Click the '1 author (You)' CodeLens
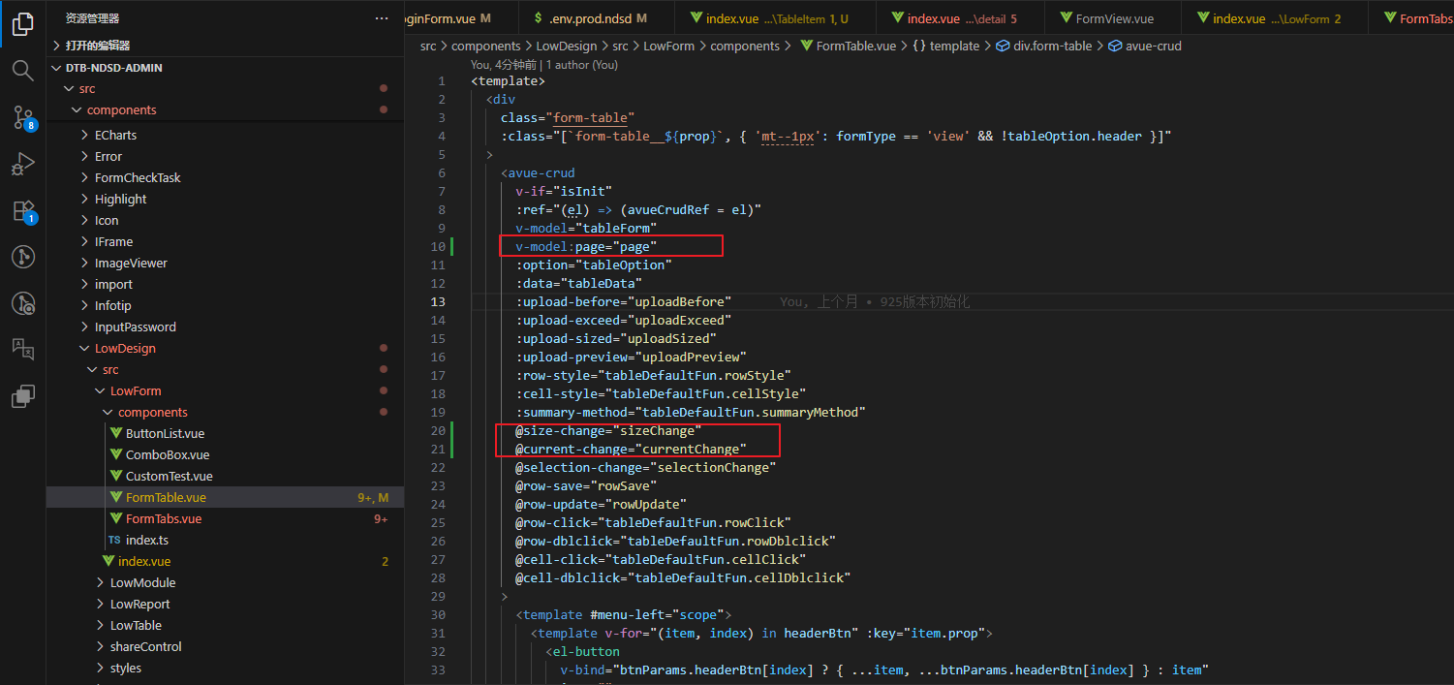The width and height of the screenshot is (1454, 685). pyautogui.click(x=581, y=65)
